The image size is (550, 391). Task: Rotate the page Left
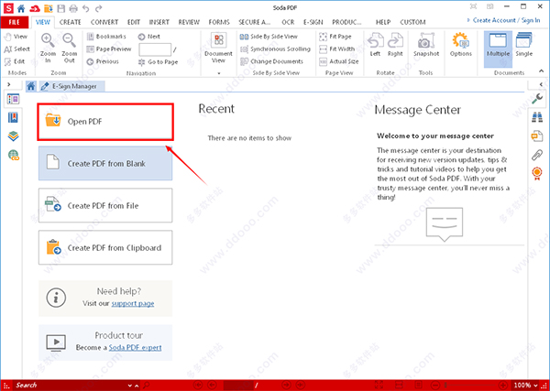tap(375, 45)
